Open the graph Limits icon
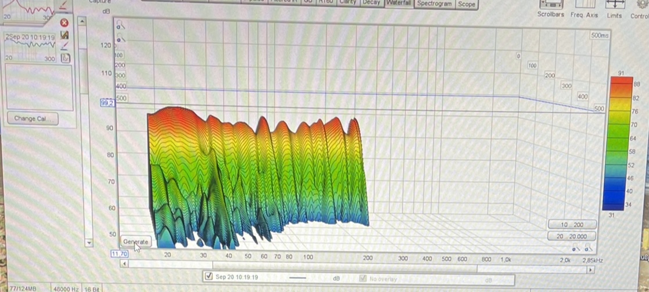The height and width of the screenshot is (292, 649). coord(614,6)
